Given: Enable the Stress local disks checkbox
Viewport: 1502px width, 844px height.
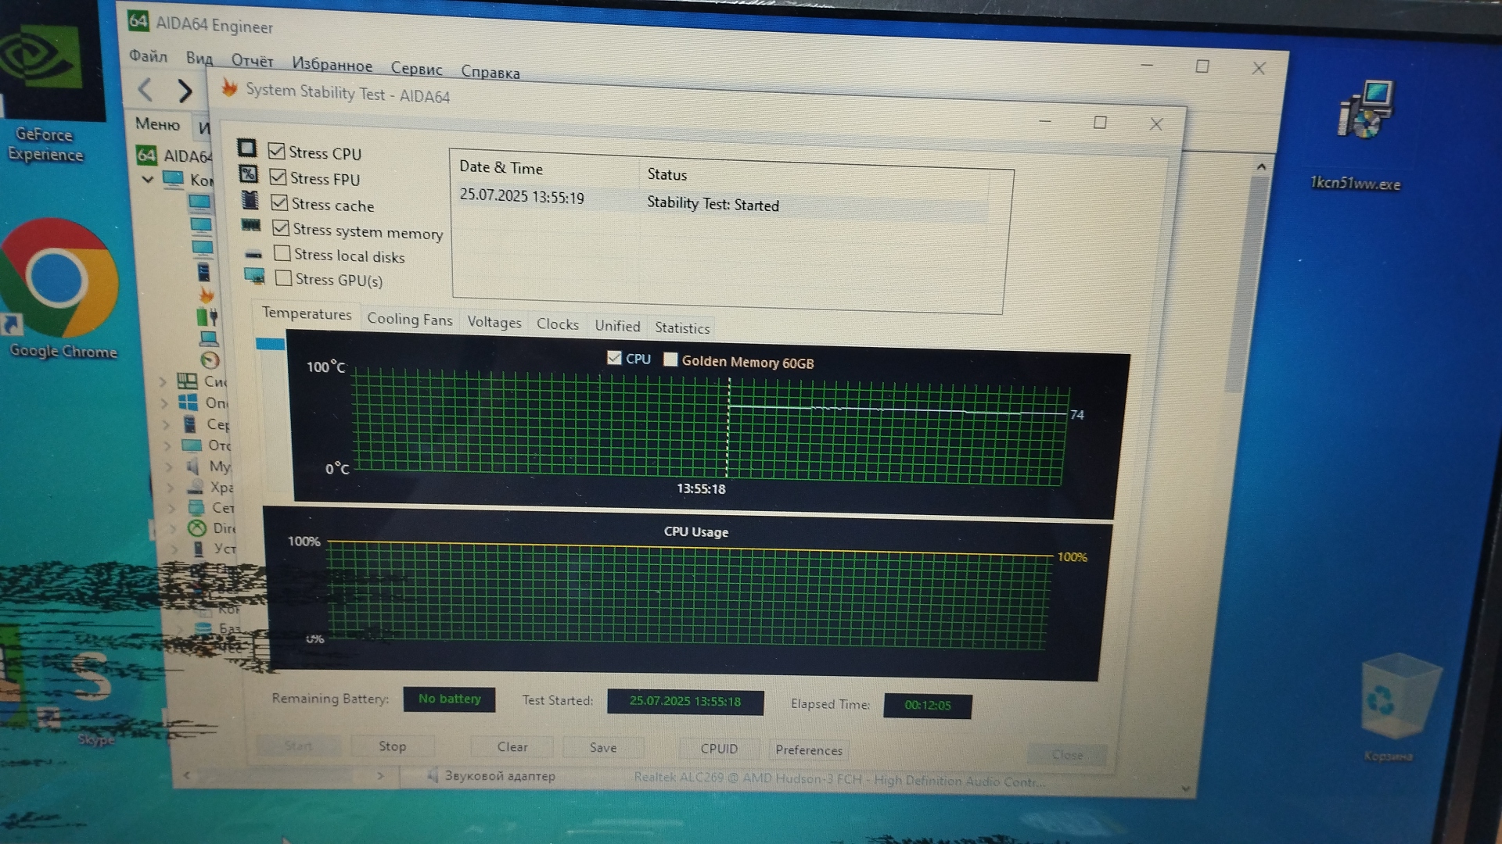Looking at the screenshot, I should click(x=282, y=253).
